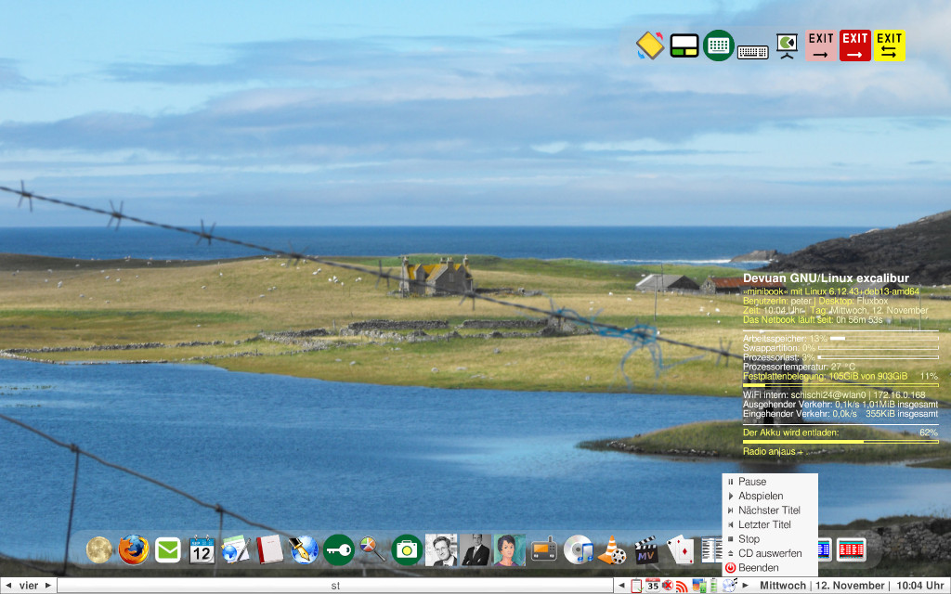The height and width of the screenshot is (594, 951).
Task: Open the playing cards game icon
Action: coord(680,550)
